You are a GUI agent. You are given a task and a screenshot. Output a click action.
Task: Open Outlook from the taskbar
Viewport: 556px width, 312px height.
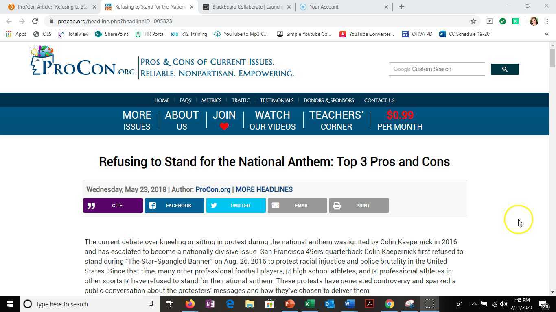tap(329, 304)
